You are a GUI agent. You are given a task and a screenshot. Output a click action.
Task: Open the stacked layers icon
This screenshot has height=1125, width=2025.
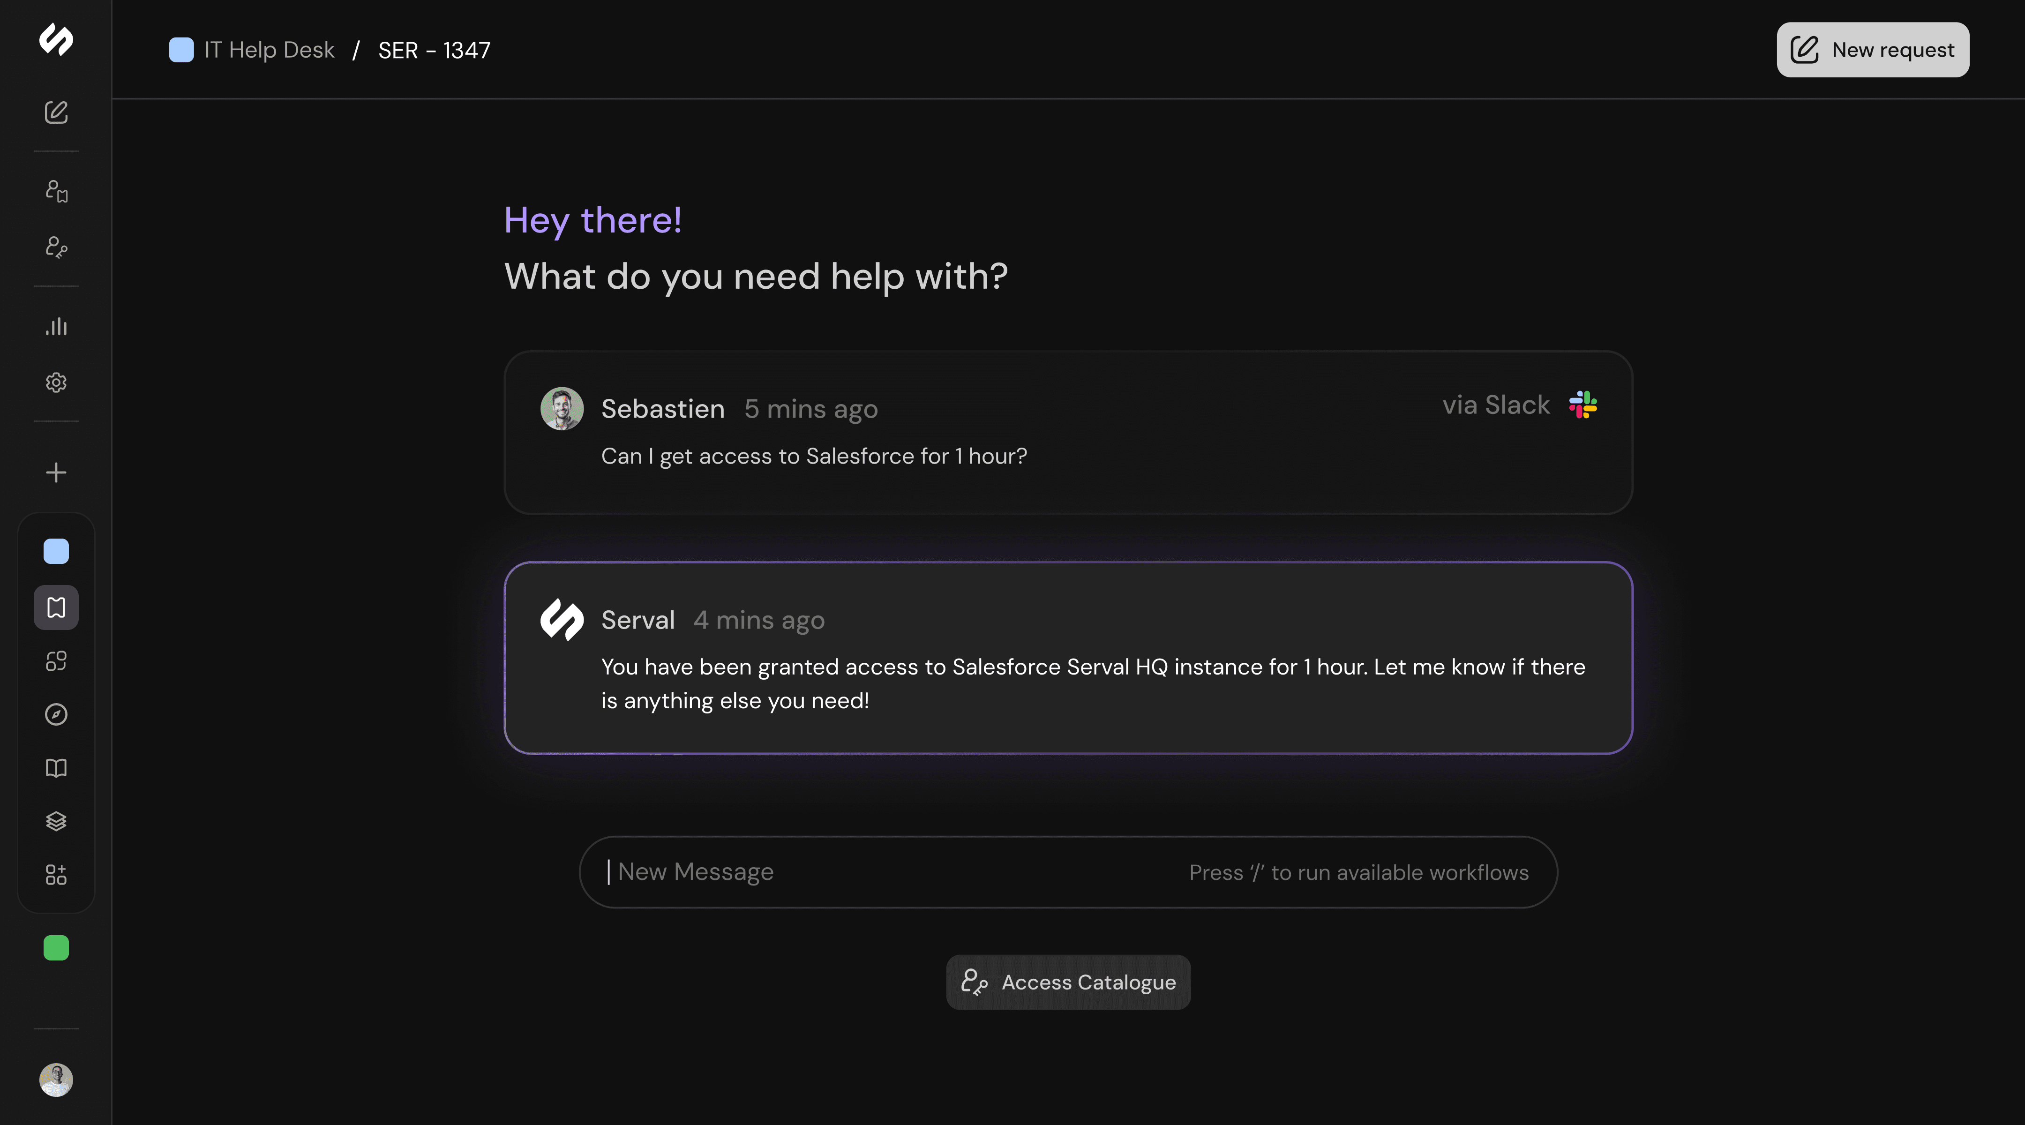(x=56, y=821)
